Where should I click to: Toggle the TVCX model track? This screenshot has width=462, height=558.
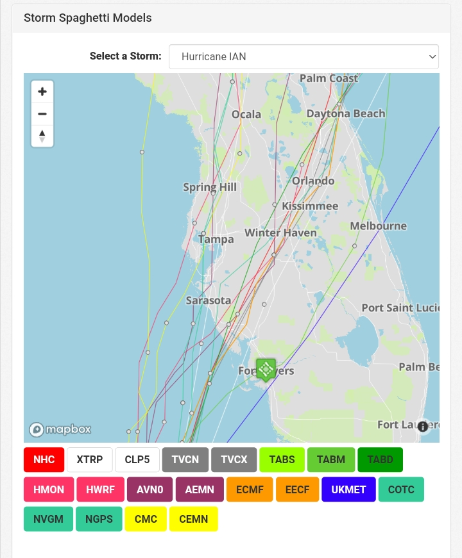pos(234,459)
